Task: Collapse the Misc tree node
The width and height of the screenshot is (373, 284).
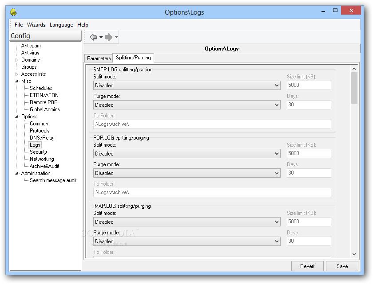Action: [17, 81]
